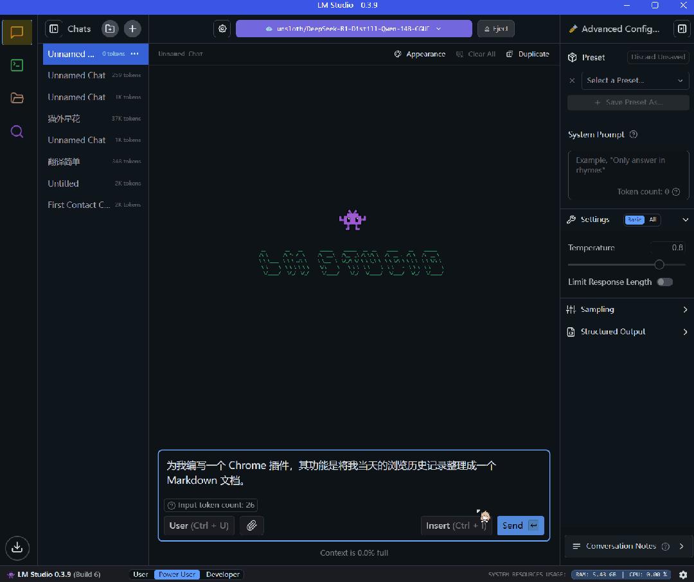Click the RAM and CPU usage indicator
Image resolution: width=694 pixels, height=582 pixels.
click(x=621, y=574)
